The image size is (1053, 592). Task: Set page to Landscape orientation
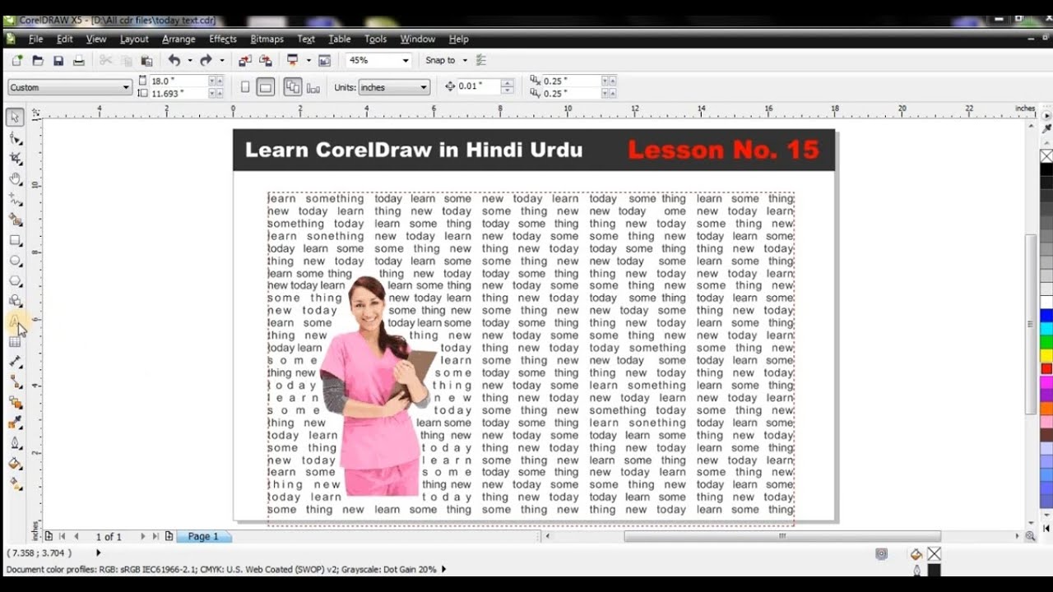[265, 87]
